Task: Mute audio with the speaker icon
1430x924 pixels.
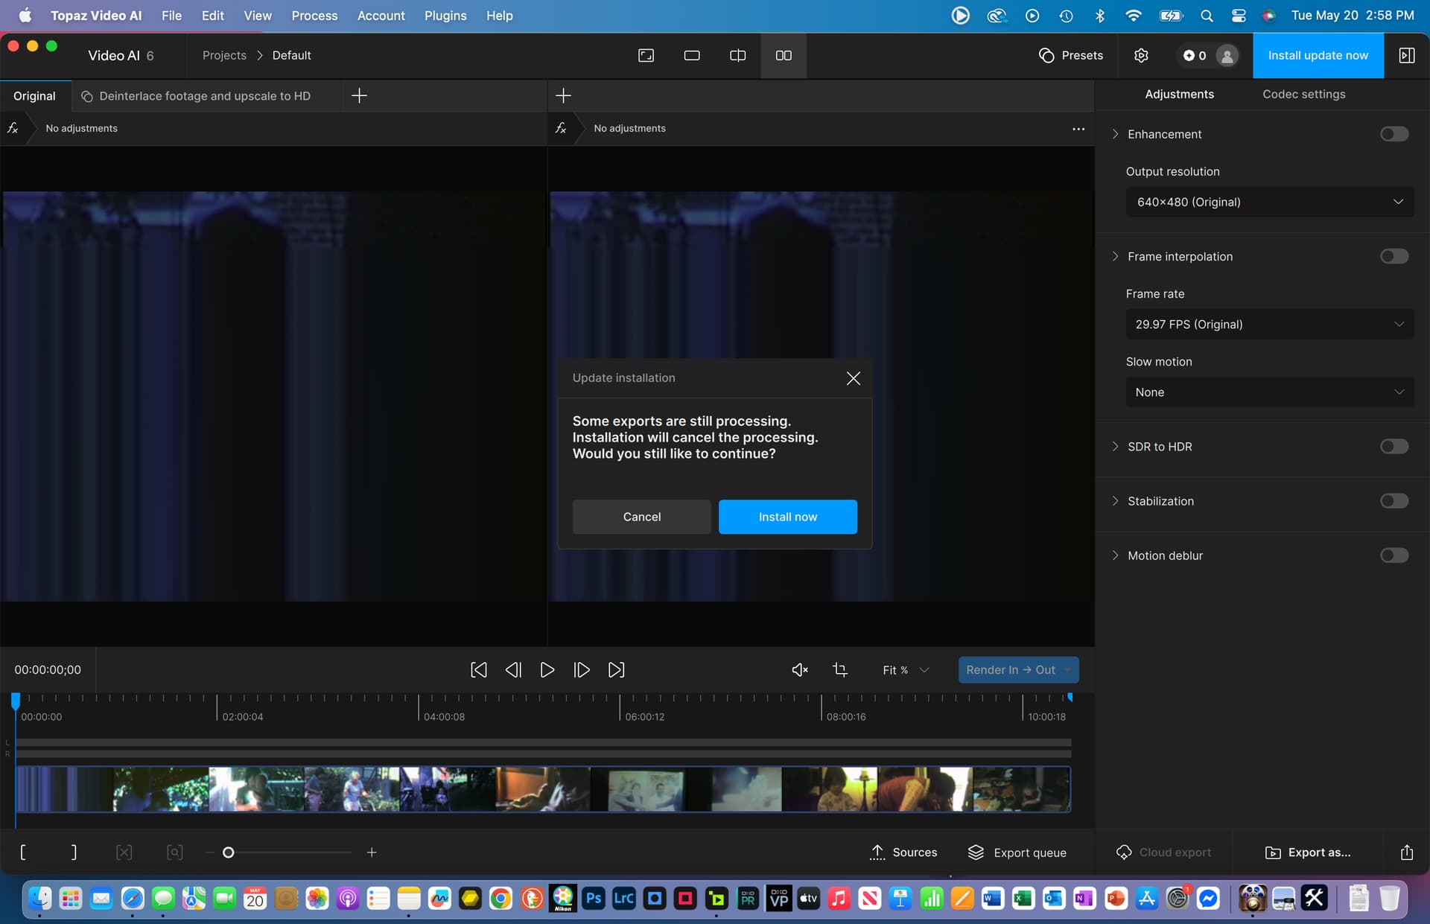Action: pyautogui.click(x=800, y=669)
